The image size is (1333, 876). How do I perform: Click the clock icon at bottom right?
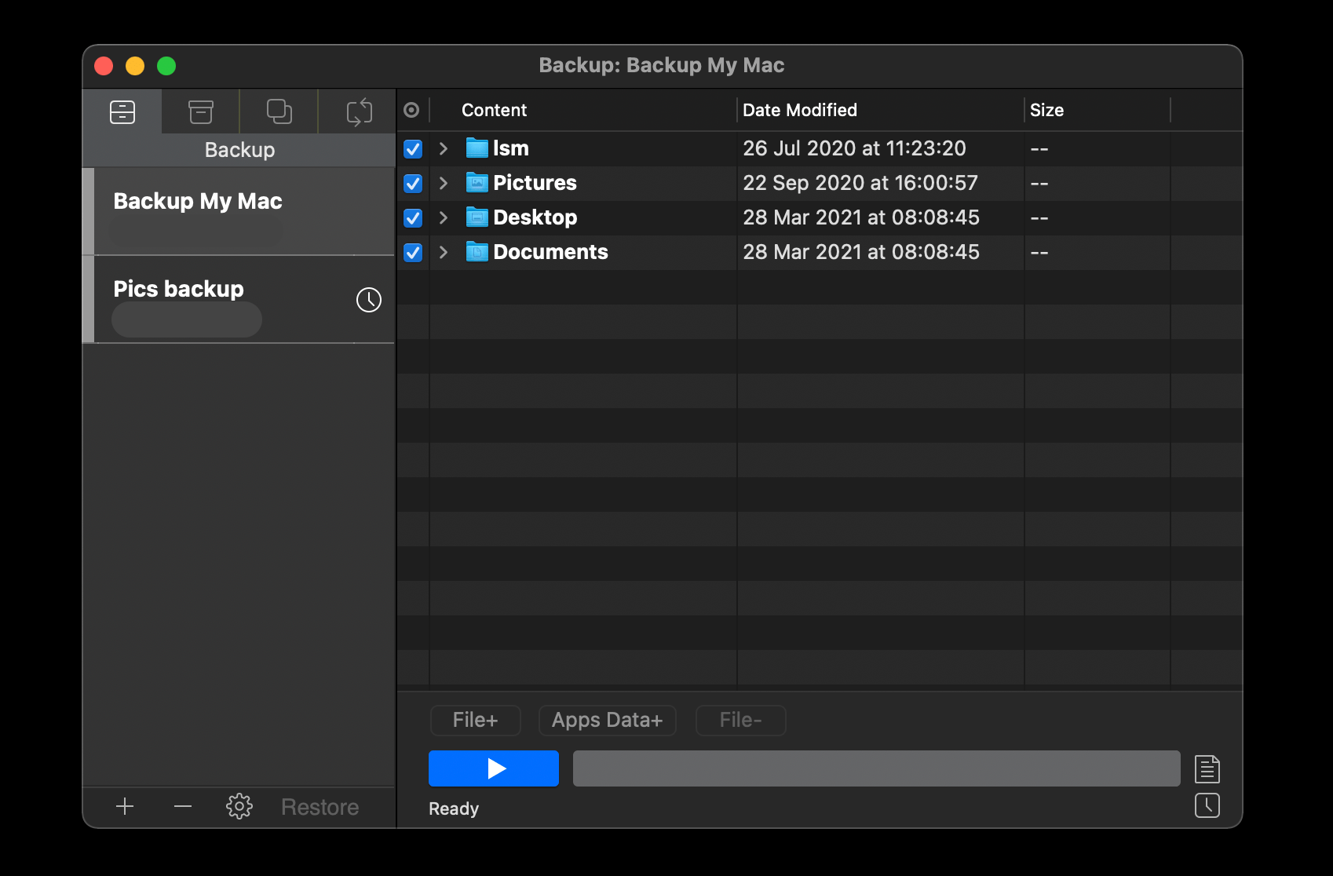coord(1207,805)
